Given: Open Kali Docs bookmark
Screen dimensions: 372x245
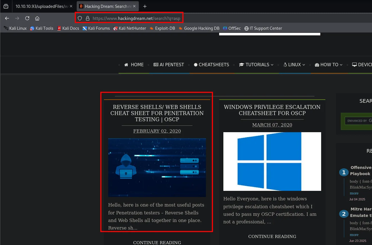Looking at the screenshot, I should 68,28.
